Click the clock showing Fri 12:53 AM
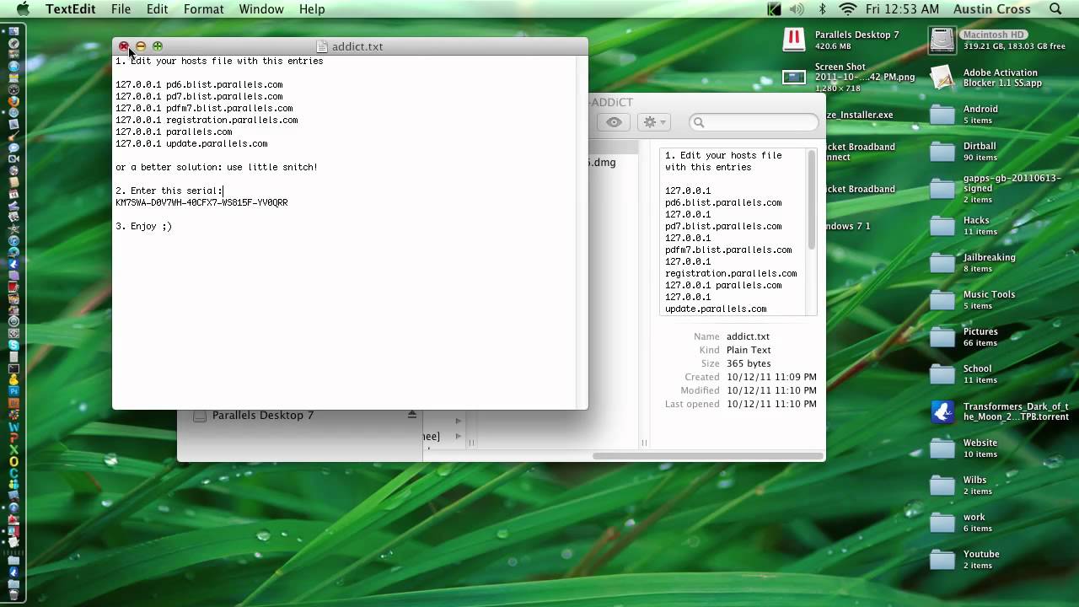 point(901,9)
